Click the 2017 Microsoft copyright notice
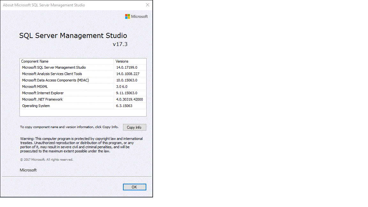The image size is (368, 207). click(46, 160)
